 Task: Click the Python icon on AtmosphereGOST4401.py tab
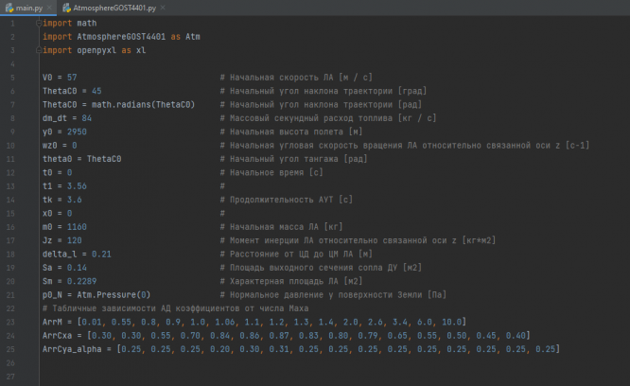[67, 7]
